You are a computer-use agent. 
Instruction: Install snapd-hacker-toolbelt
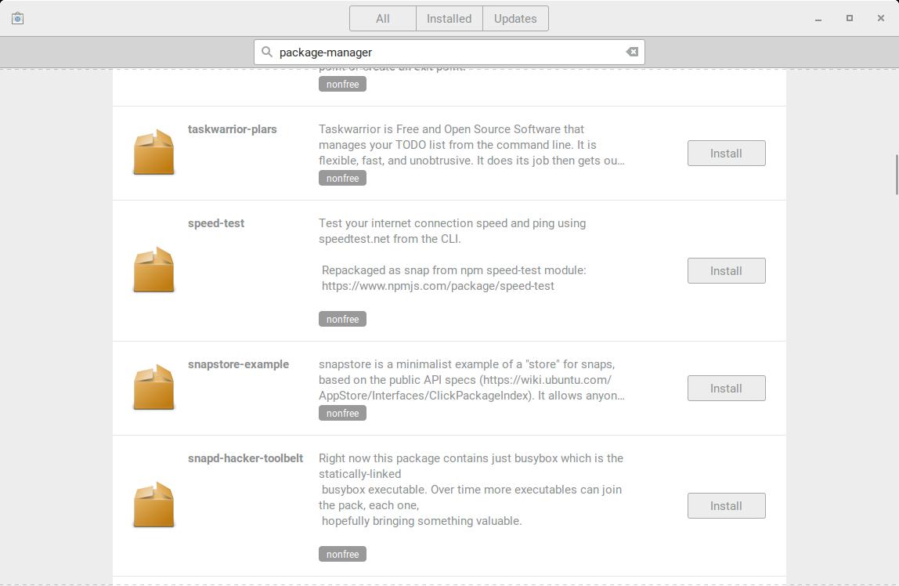[726, 506]
